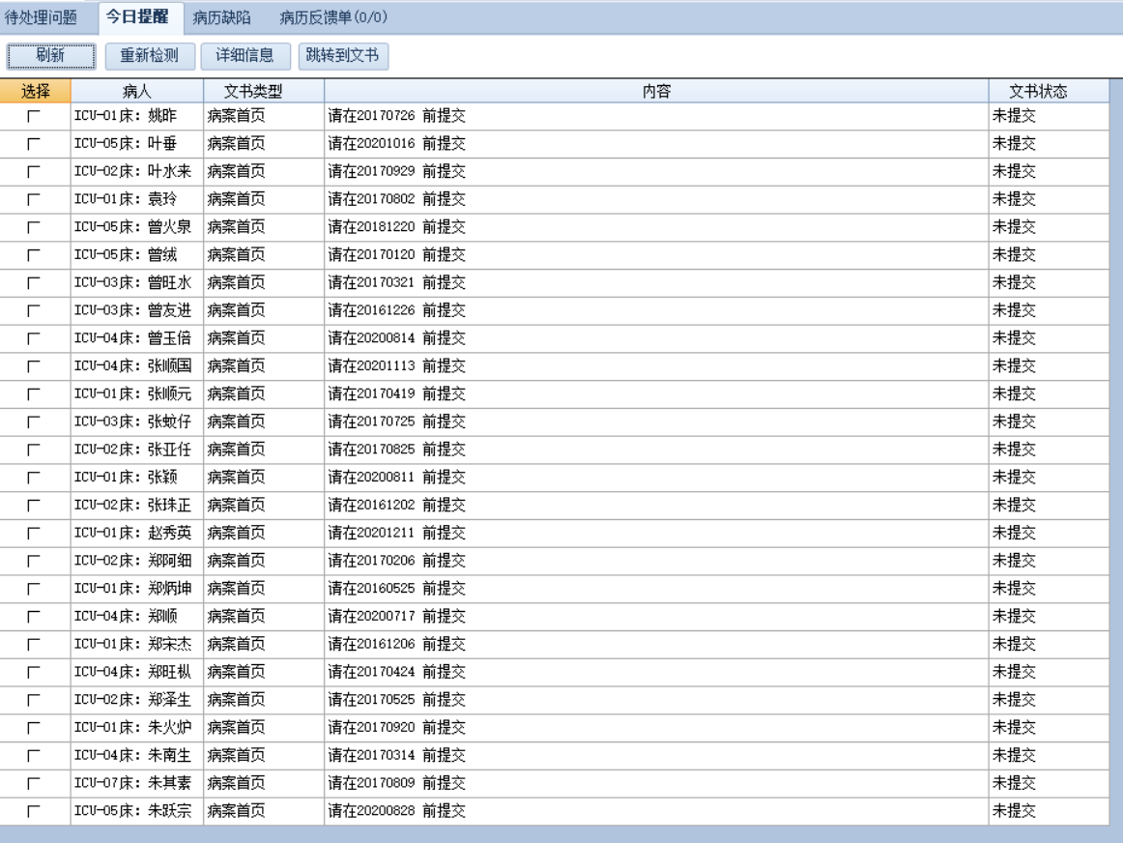Check the box for ICU-01床: 赵秀英
The height and width of the screenshot is (843, 1123).
point(33,534)
